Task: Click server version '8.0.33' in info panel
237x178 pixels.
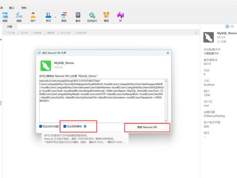Action: [x=207, y=64]
